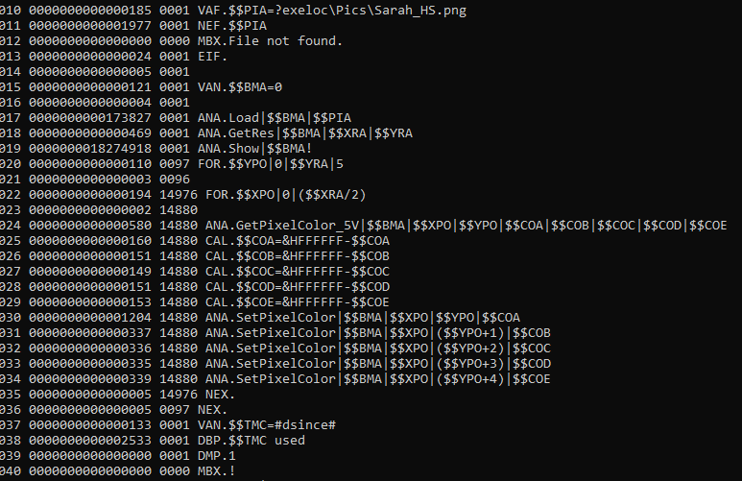Click the CAL.$$COC calculation line
Screen dimensions: 742x481
[298, 272]
